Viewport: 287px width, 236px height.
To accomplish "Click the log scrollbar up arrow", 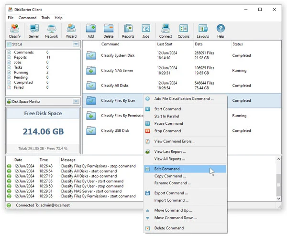I will (x=278, y=159).
